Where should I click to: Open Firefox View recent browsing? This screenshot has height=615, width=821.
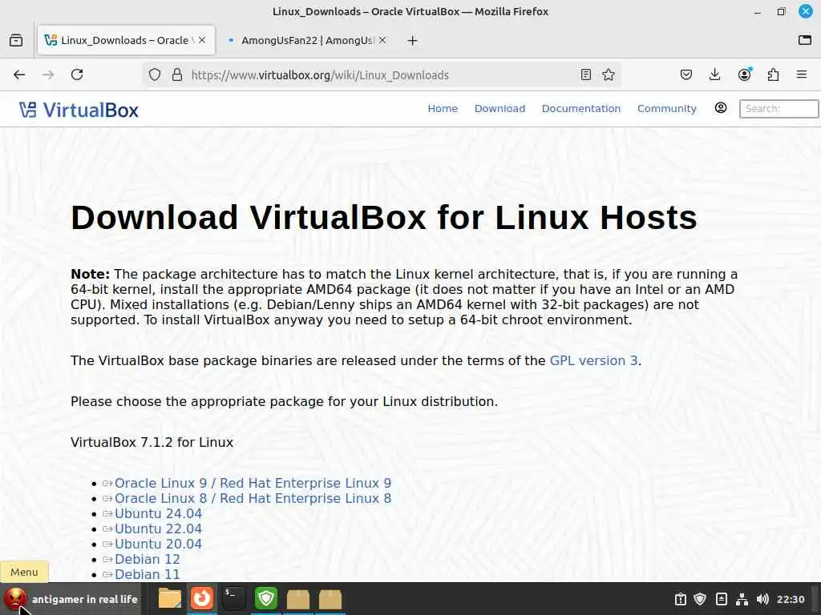[16, 40]
